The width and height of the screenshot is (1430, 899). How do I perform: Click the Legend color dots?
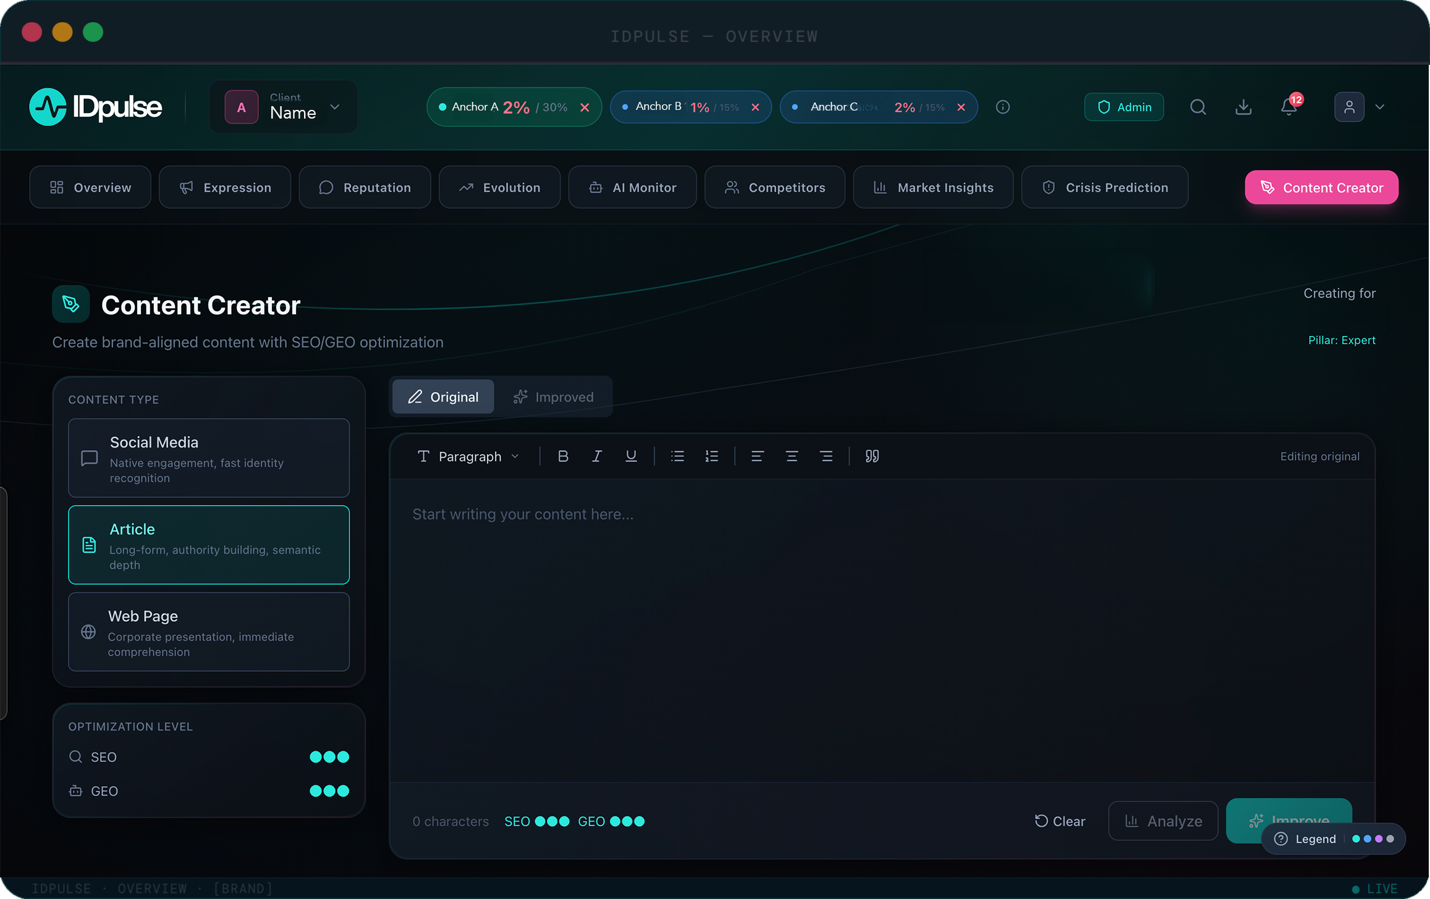(1373, 839)
